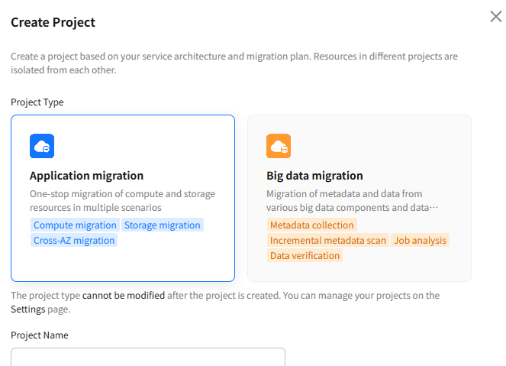Select the Big data migration project type card
The width and height of the screenshot is (506, 366).
[359, 198]
